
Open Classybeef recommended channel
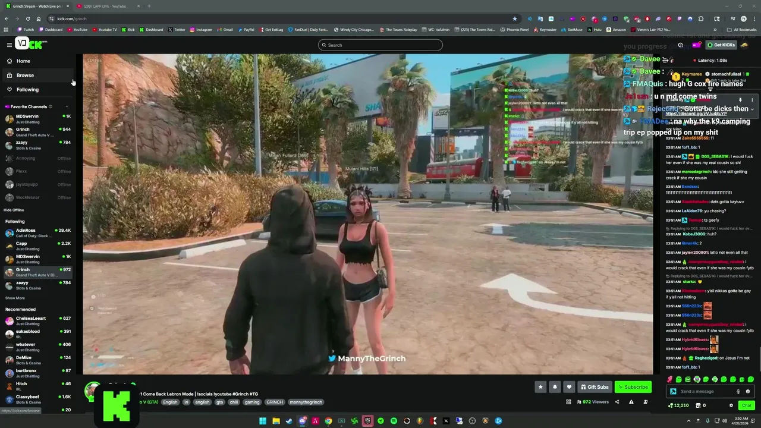(x=37, y=399)
